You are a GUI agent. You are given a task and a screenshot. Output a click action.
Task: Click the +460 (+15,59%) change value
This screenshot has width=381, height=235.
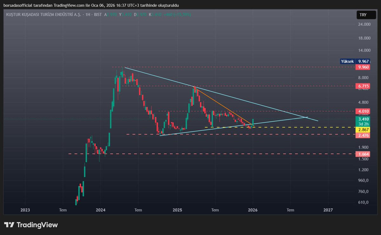(x=177, y=15)
